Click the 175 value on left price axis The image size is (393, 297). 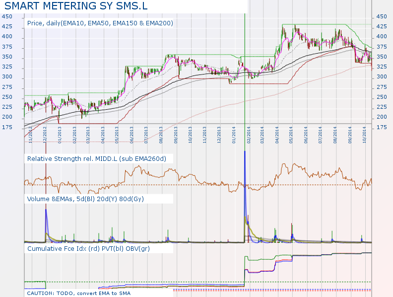7,128
